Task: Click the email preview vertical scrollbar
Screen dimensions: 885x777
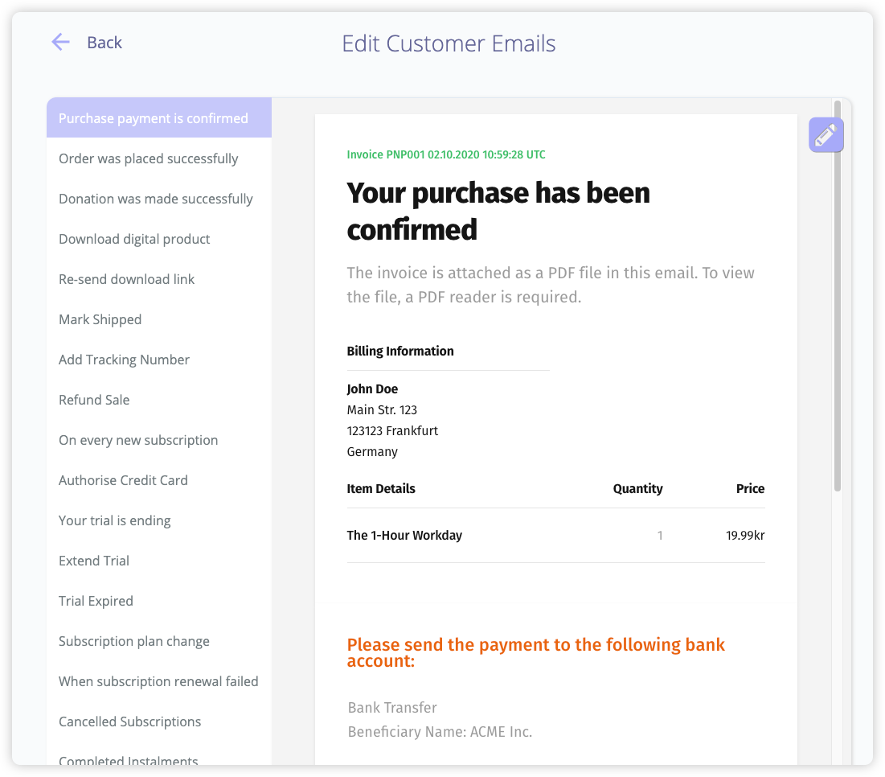Action: 838,298
